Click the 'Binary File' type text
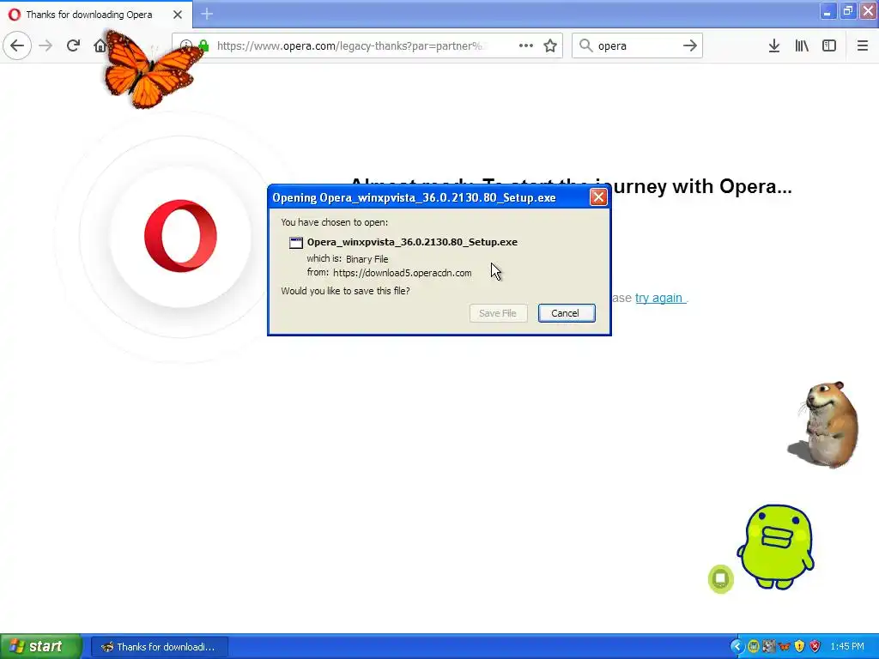The image size is (879, 659). tap(367, 259)
